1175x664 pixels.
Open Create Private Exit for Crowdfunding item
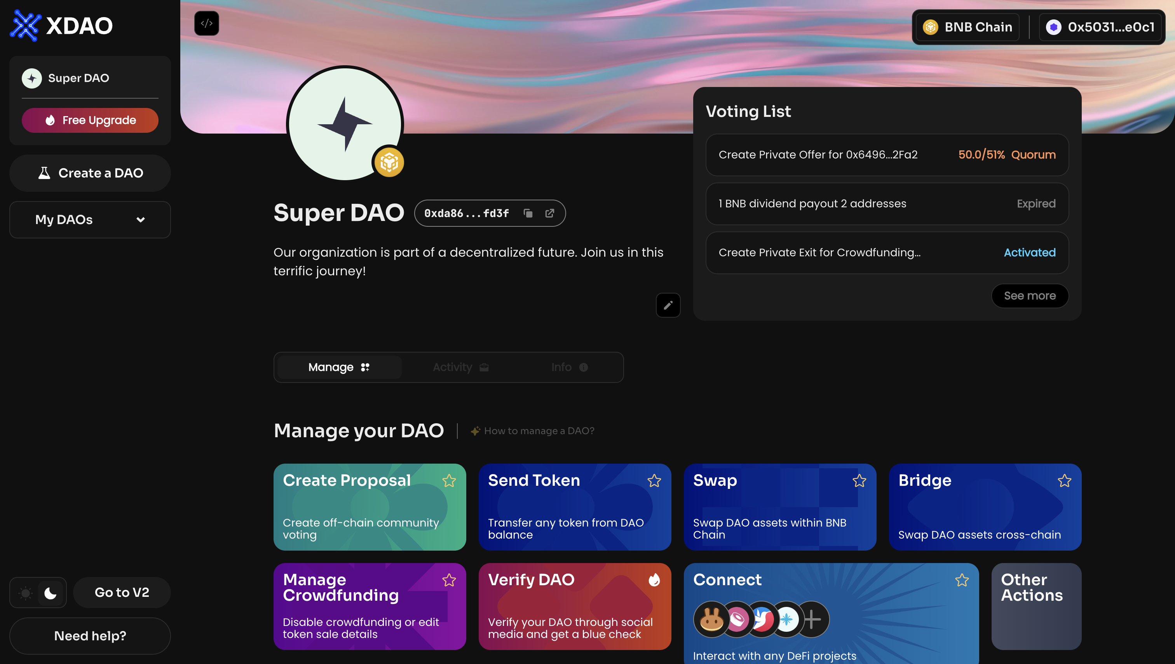[x=887, y=253]
